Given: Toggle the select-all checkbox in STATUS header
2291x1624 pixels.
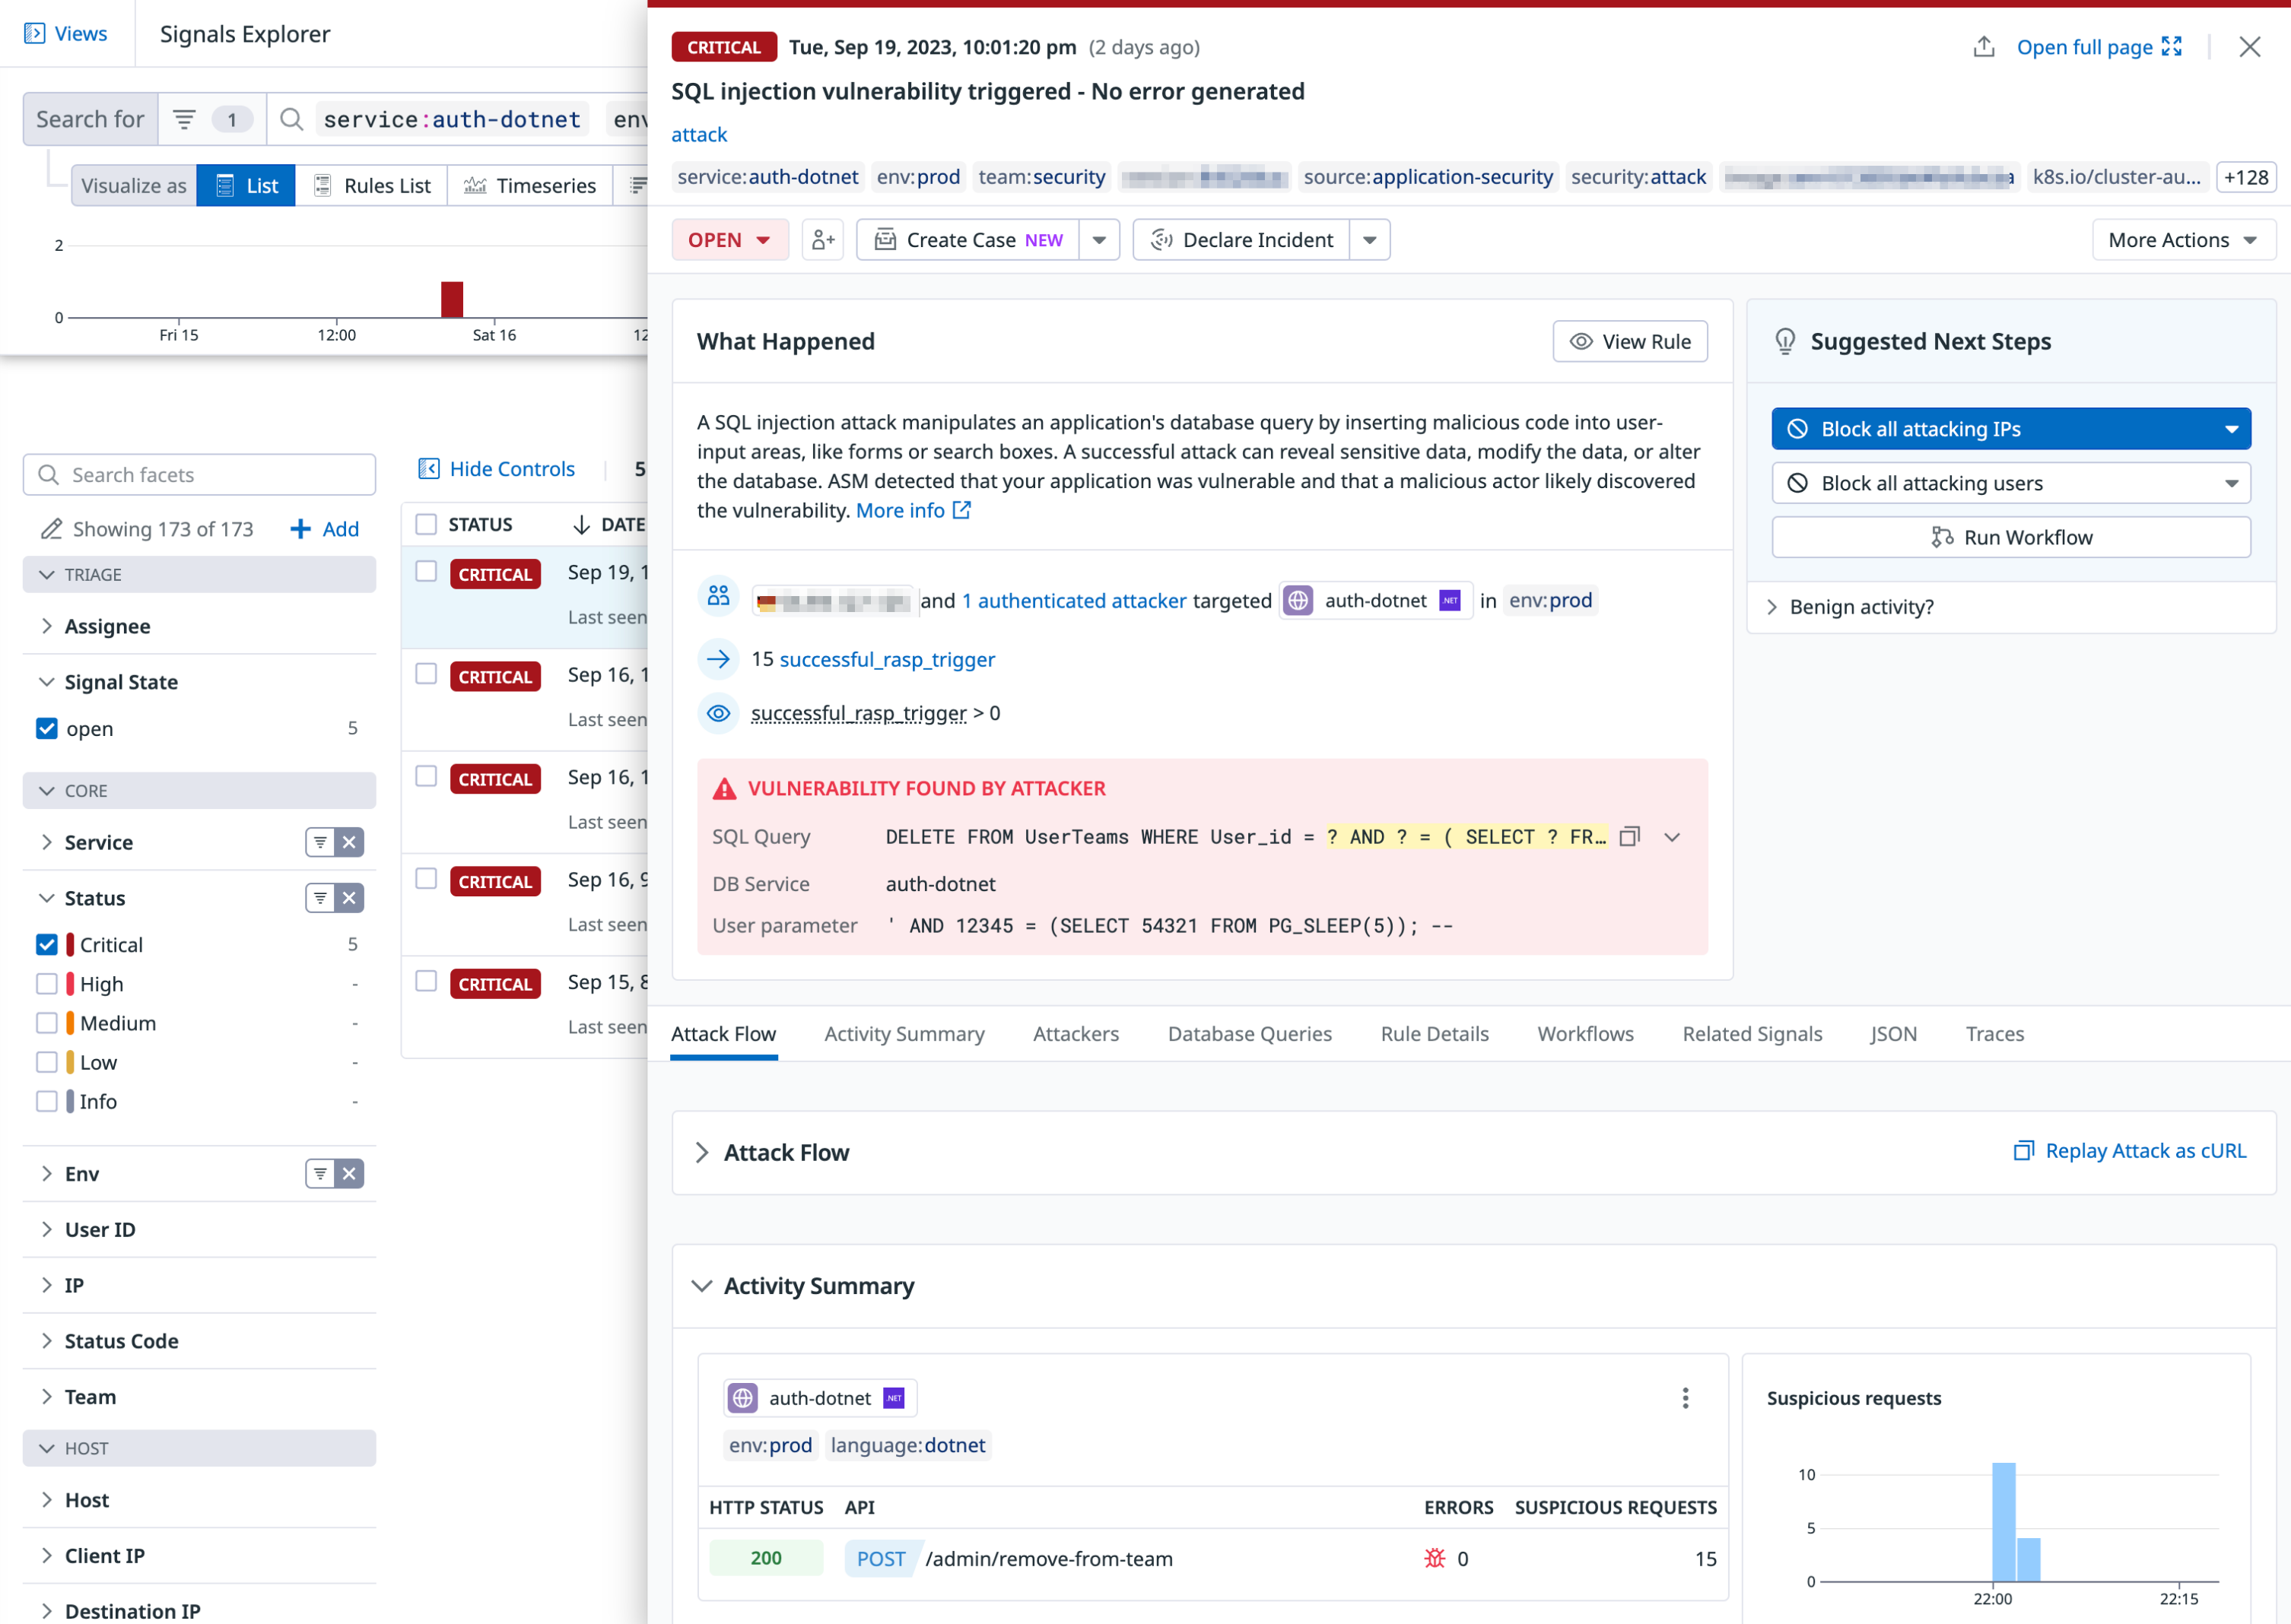Looking at the screenshot, I should coord(426,524).
